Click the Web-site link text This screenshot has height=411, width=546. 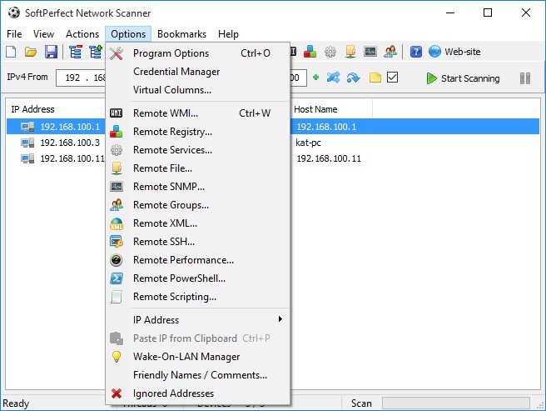tap(463, 52)
